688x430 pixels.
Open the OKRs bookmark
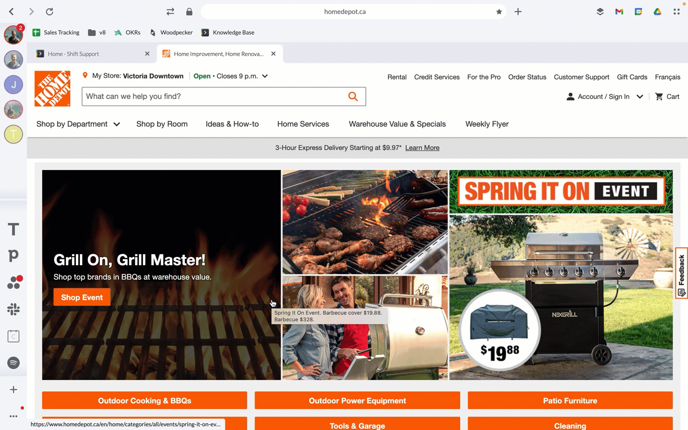tap(127, 32)
